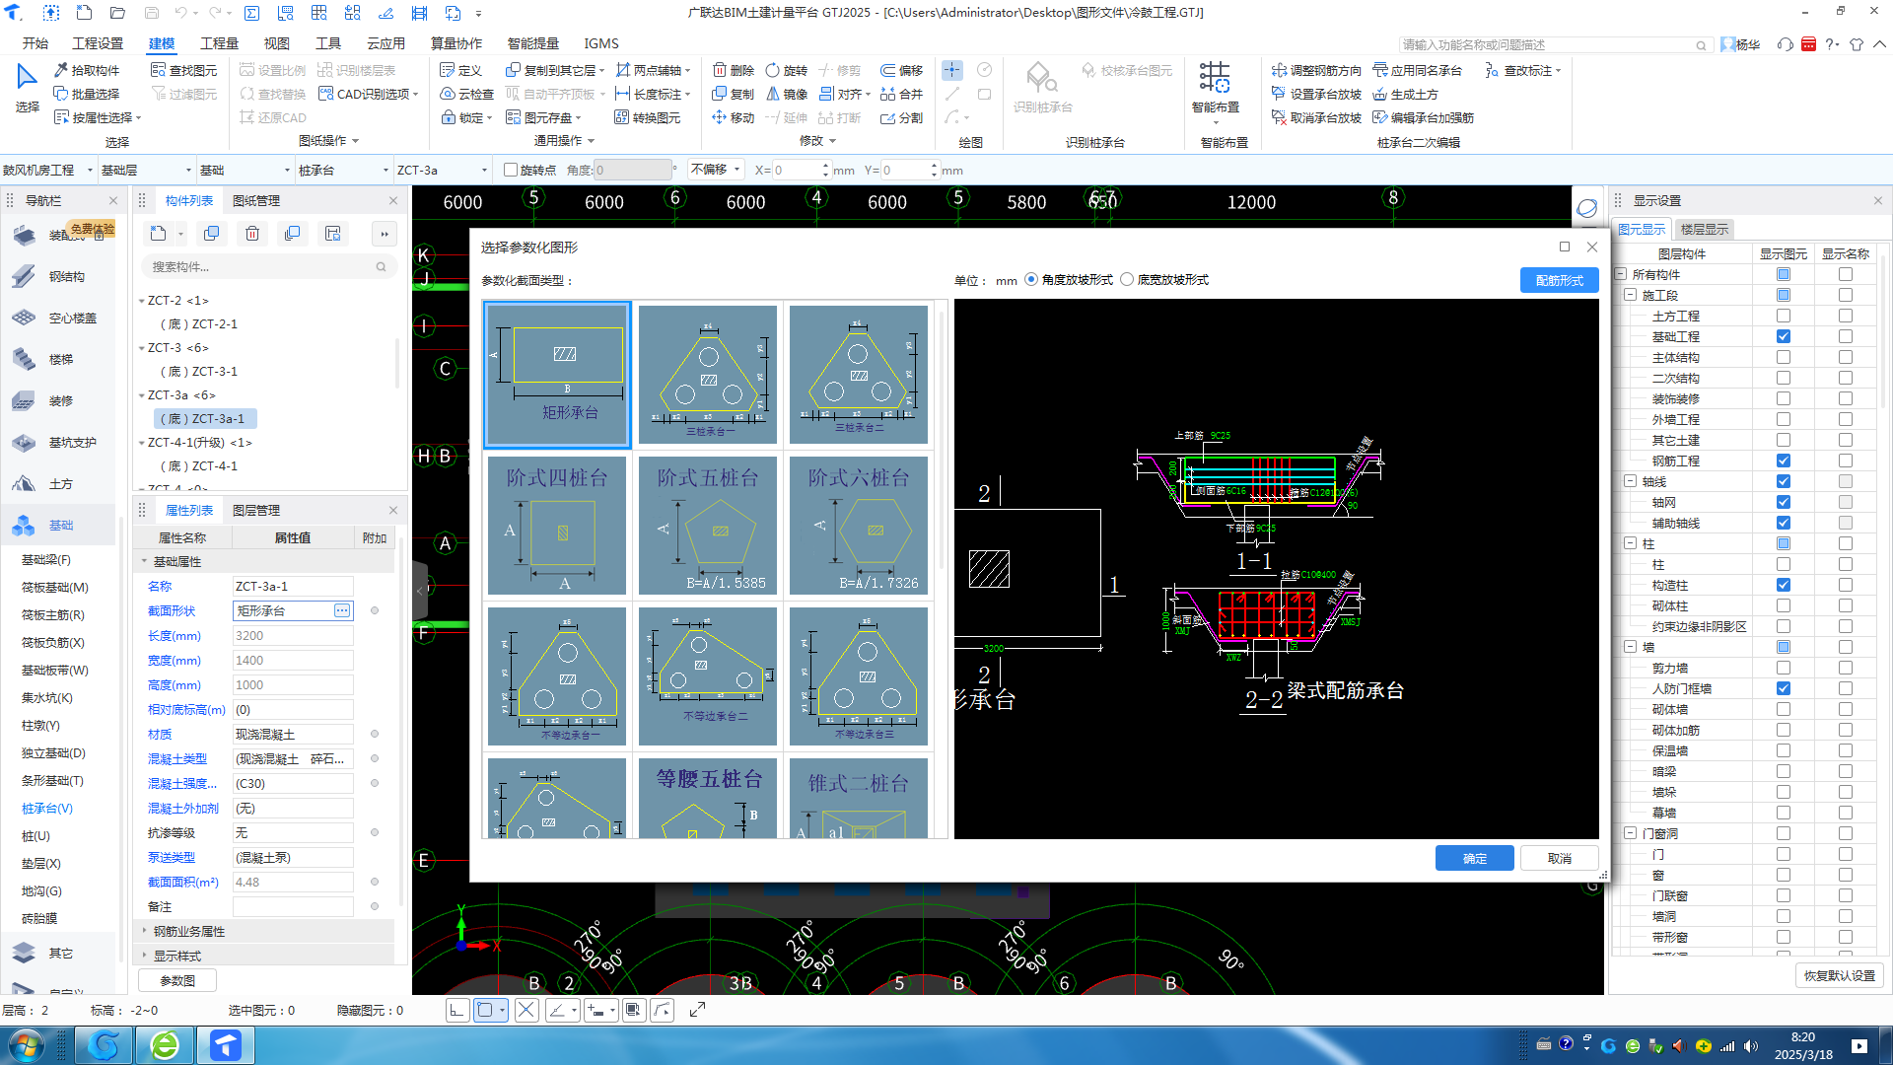
Task: Open the 工程量 ribbon tab
Action: click(219, 43)
